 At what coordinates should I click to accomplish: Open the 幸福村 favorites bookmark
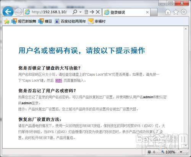tap(97, 21)
